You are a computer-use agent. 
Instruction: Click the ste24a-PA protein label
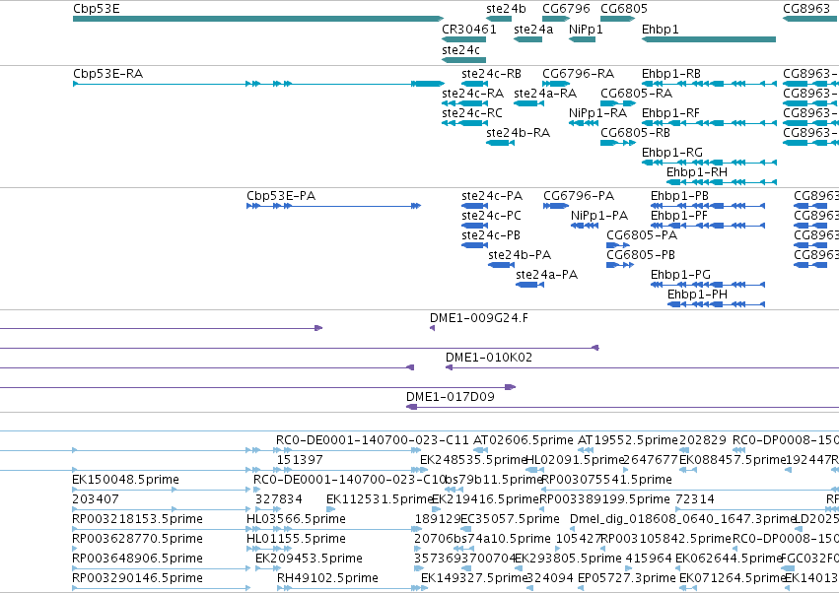click(x=546, y=276)
